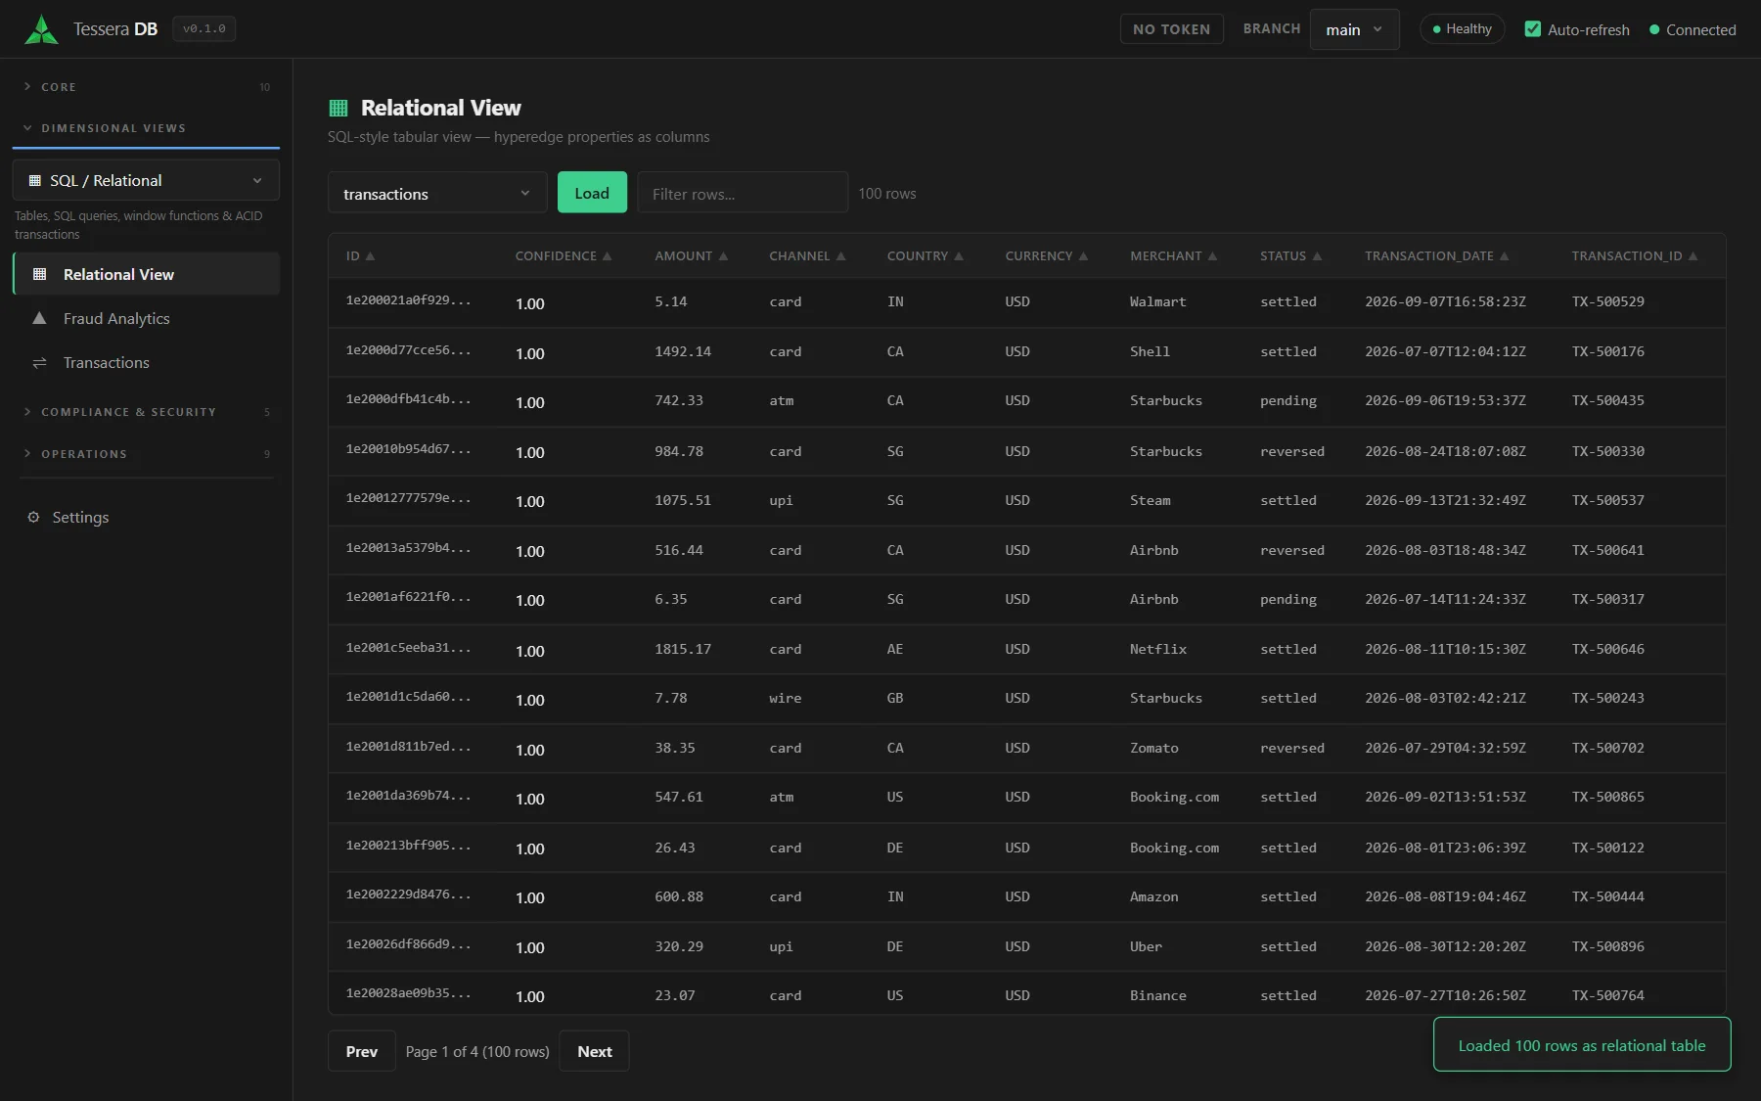The image size is (1761, 1101).
Task: Click the GB country cell
Action: coord(894,698)
